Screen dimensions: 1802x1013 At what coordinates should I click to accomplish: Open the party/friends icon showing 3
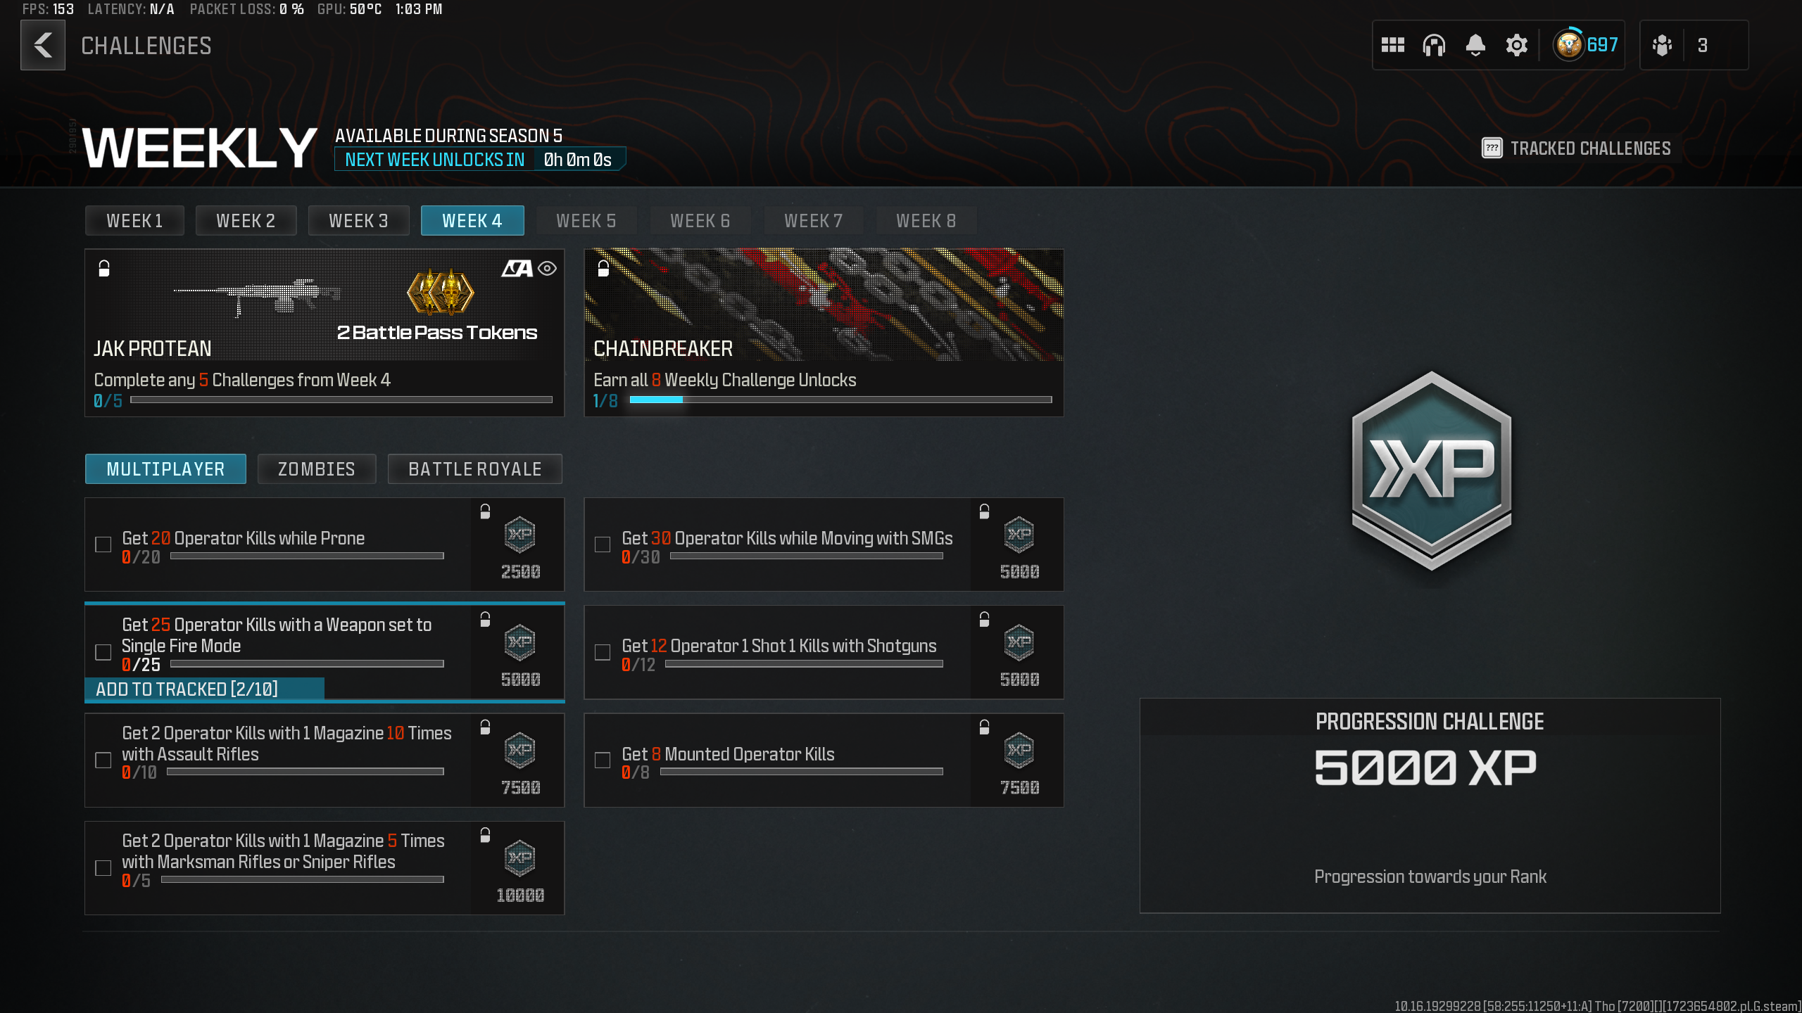(x=1662, y=44)
